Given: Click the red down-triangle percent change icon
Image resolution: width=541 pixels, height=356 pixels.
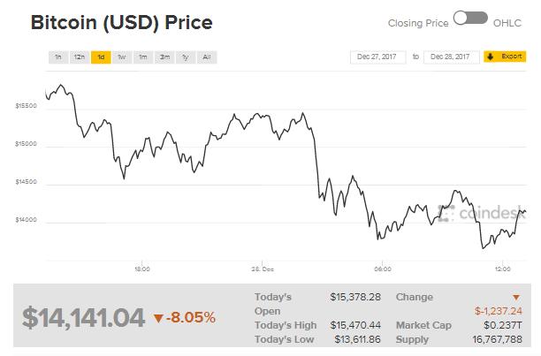Looking at the screenshot, I should pyautogui.click(x=157, y=318).
